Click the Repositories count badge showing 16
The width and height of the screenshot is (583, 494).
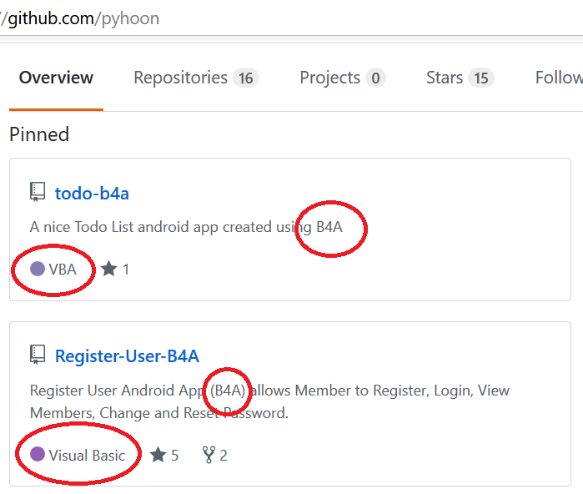pyautogui.click(x=245, y=78)
